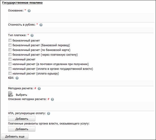Select безналичный расчет (через платежную систему) checkbox
Screen dimensions: 156x140
[10, 54]
